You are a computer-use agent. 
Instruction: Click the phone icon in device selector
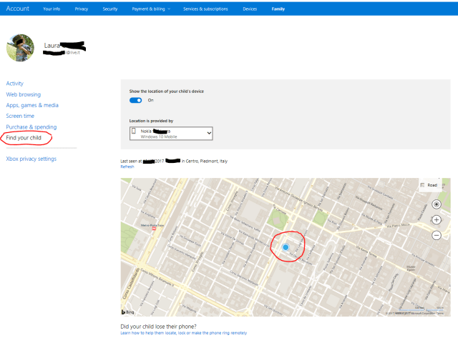[x=134, y=133]
